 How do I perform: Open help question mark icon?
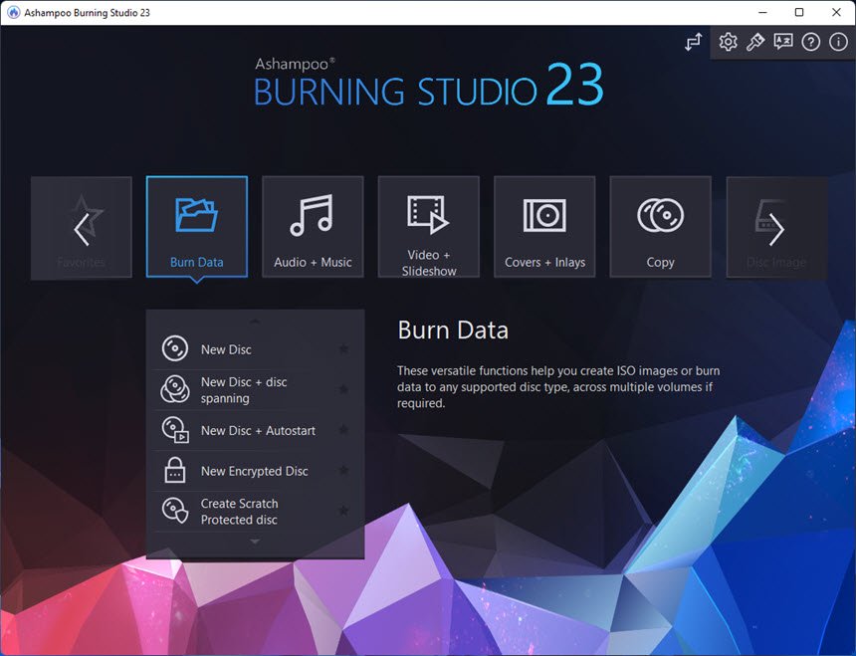pyautogui.click(x=810, y=42)
